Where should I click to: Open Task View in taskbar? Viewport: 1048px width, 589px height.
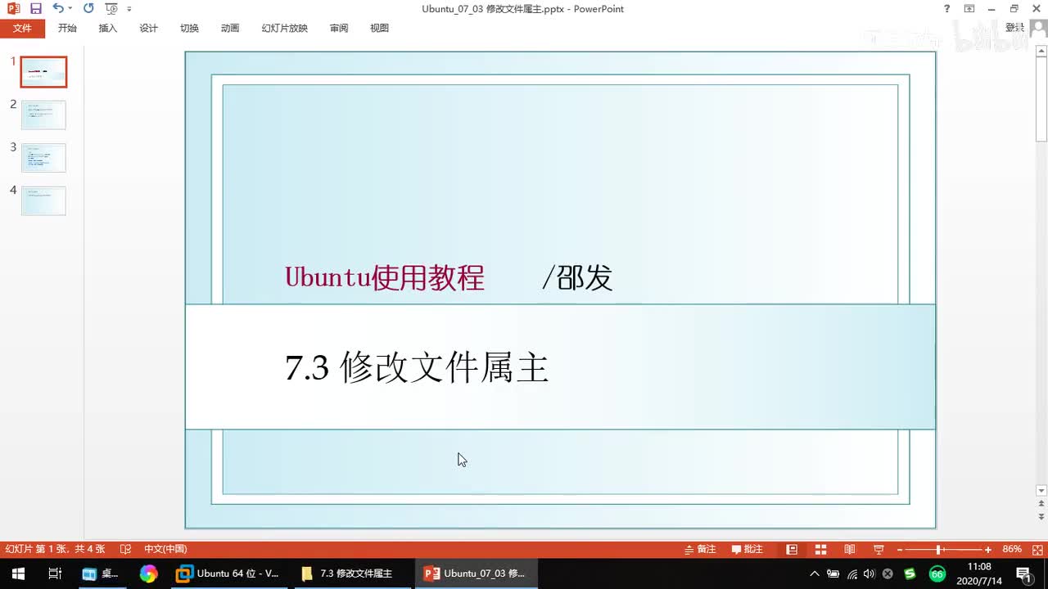pyautogui.click(x=55, y=573)
